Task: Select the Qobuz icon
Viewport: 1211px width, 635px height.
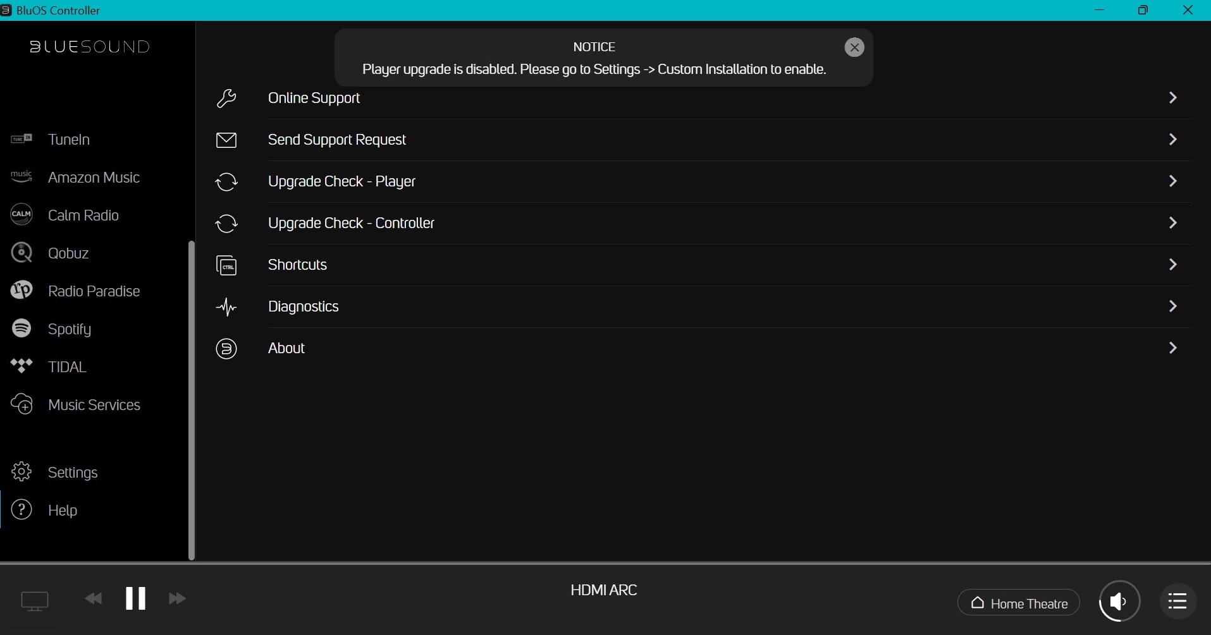Action: 22,253
